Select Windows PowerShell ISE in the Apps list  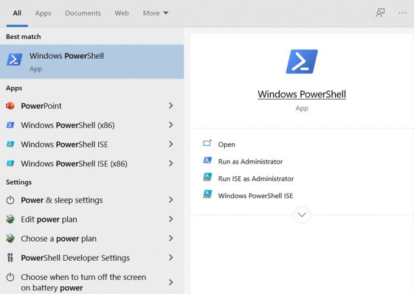pyautogui.click(x=92, y=144)
